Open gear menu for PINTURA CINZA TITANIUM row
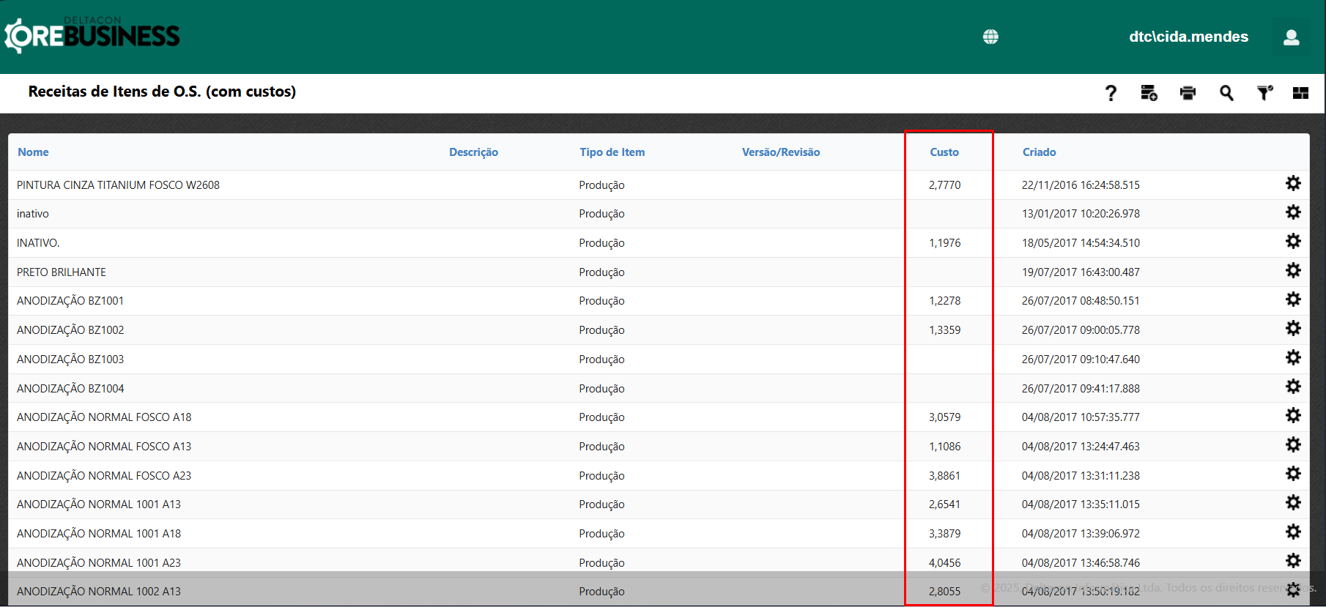The height and width of the screenshot is (607, 1326). click(x=1293, y=183)
